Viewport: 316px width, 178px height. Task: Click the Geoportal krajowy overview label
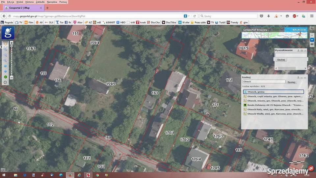[255, 30]
